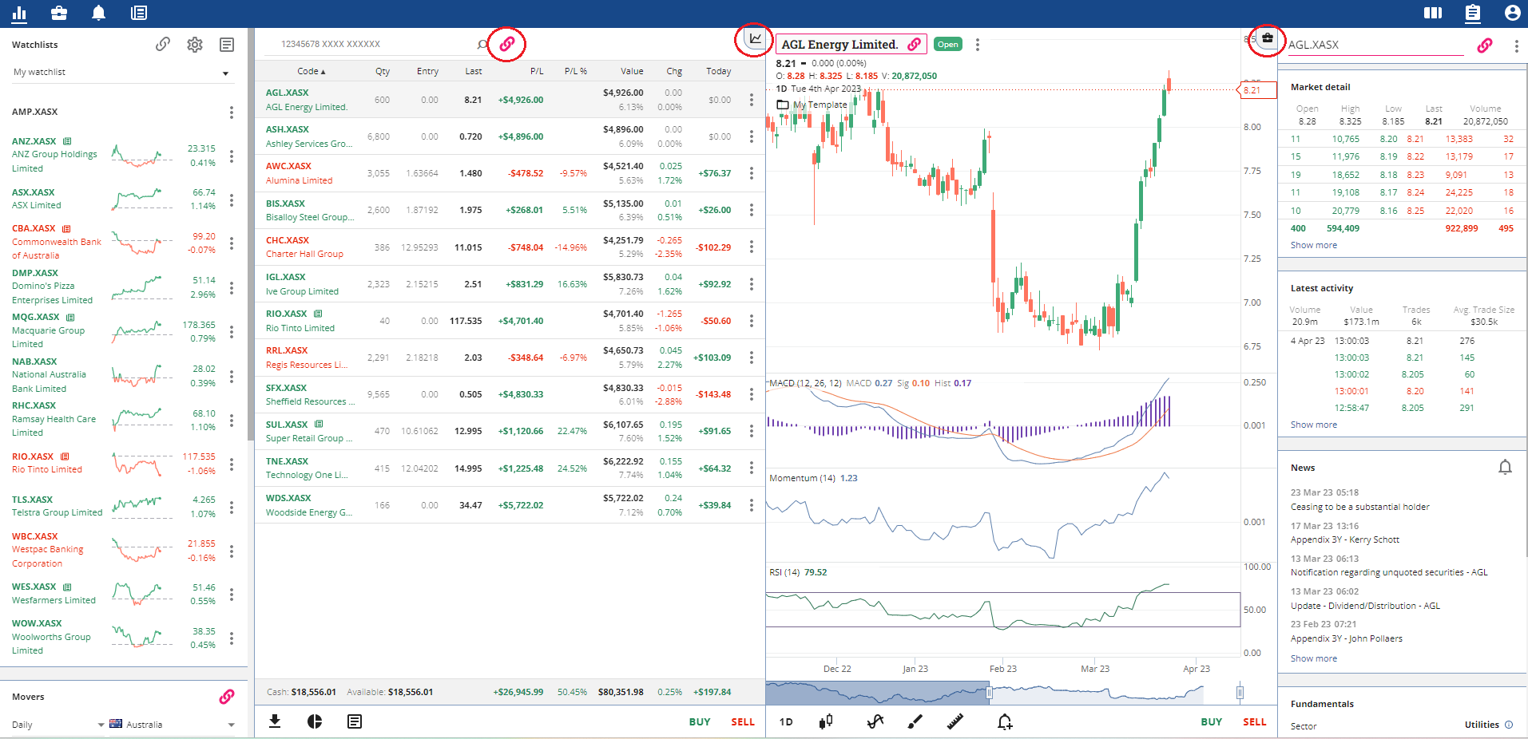1528x739 pixels.
Task: Click Show more under Latest activity
Action: point(1314,425)
